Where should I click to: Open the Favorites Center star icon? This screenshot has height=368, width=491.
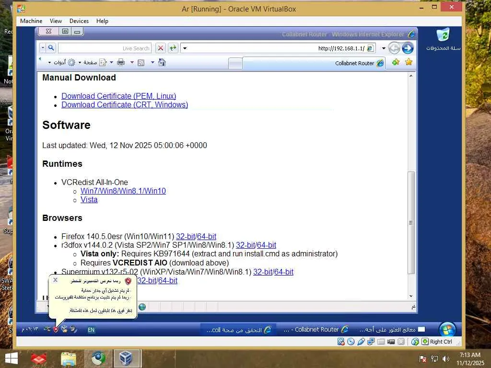pos(409,62)
